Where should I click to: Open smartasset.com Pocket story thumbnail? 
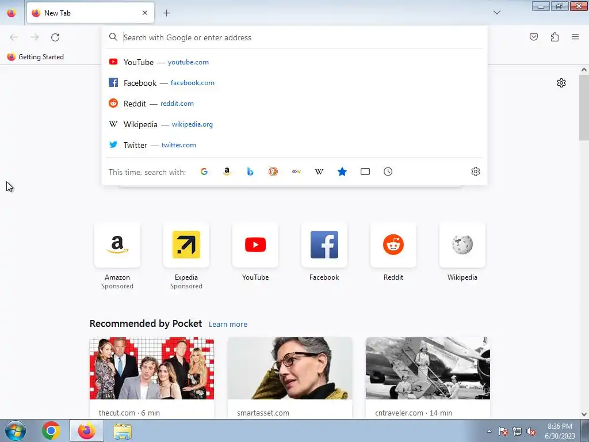[290, 368]
